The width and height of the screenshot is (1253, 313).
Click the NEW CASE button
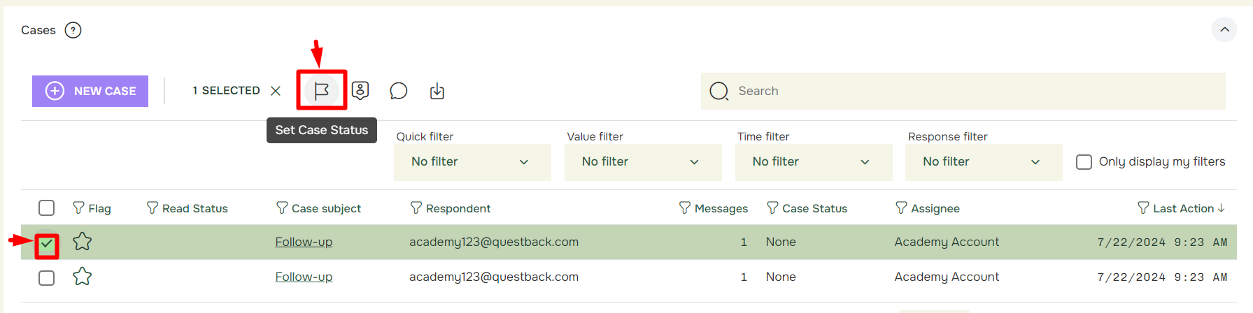(90, 91)
